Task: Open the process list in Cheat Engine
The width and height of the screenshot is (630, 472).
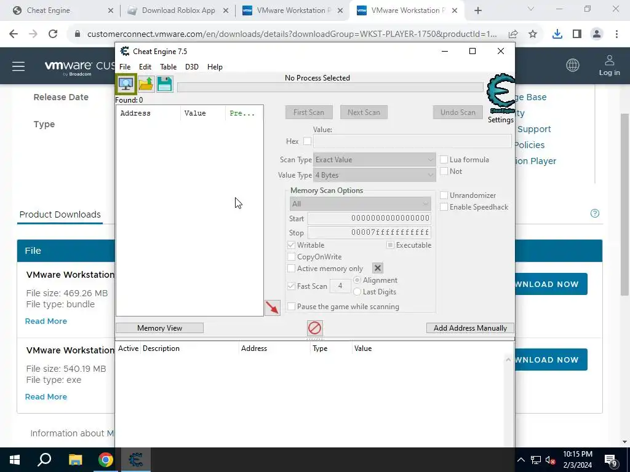Action: (126, 84)
